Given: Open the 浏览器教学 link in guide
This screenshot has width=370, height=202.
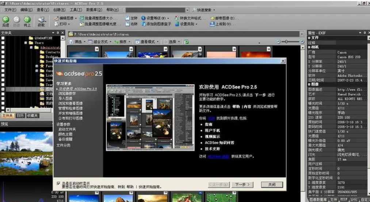Looking at the screenshot, I should click(x=67, y=93).
